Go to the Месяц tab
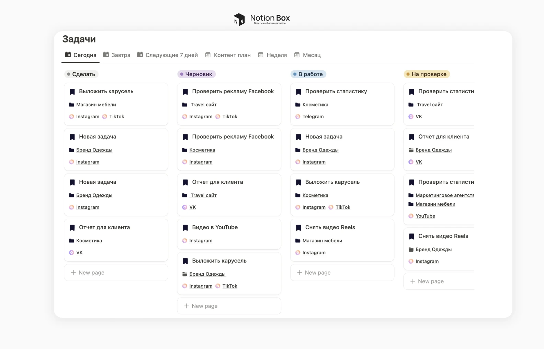Image resolution: width=544 pixels, height=349 pixels. click(307, 55)
